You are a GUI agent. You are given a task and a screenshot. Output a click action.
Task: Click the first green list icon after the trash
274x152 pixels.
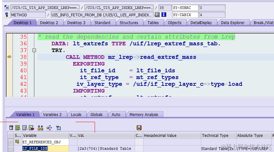(18, 128)
